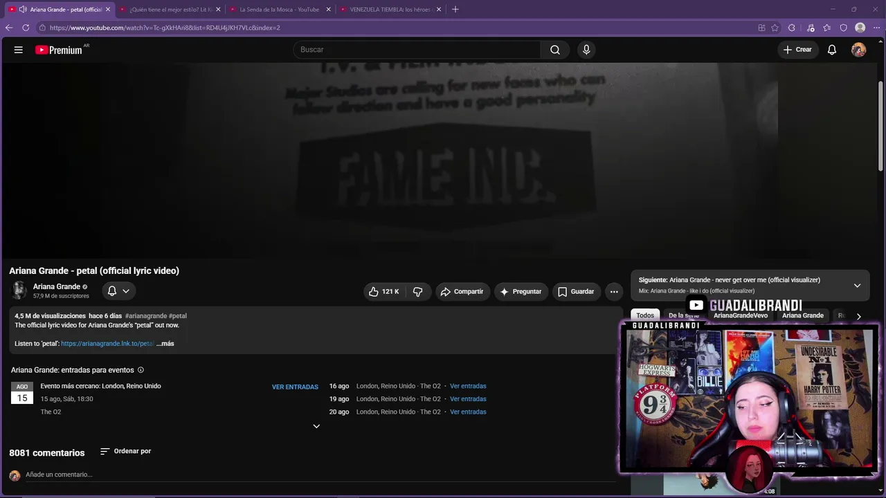Click the #arianagrande hashtag
This screenshot has height=498, width=886.
(146, 316)
